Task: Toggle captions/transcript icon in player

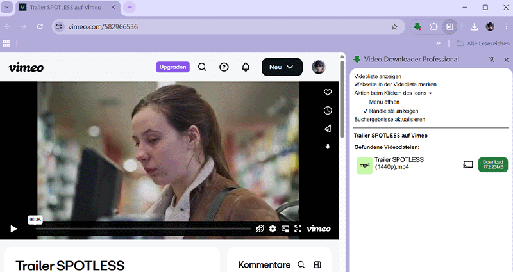Action: pos(260,228)
